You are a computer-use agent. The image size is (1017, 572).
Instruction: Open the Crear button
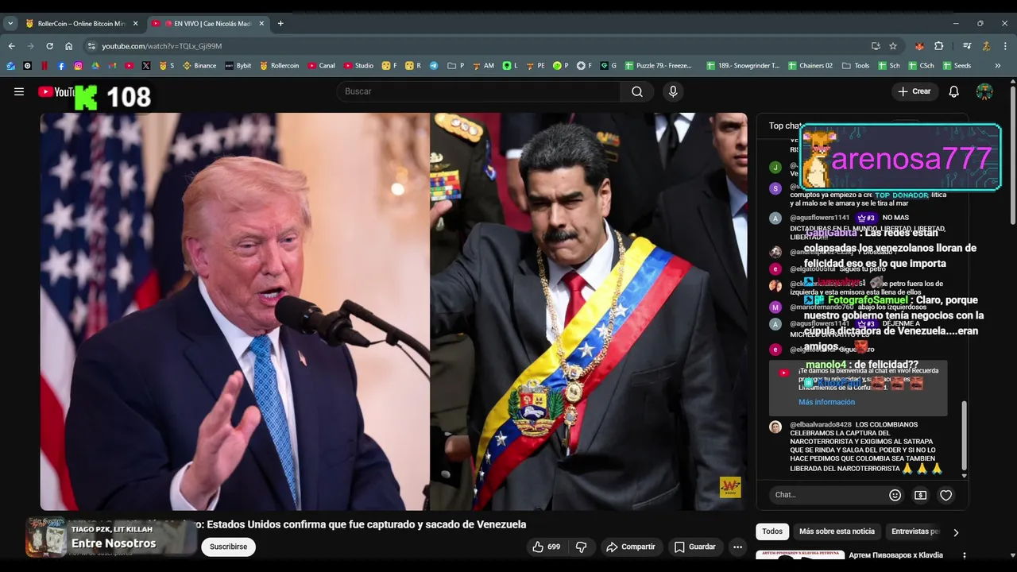click(x=914, y=91)
